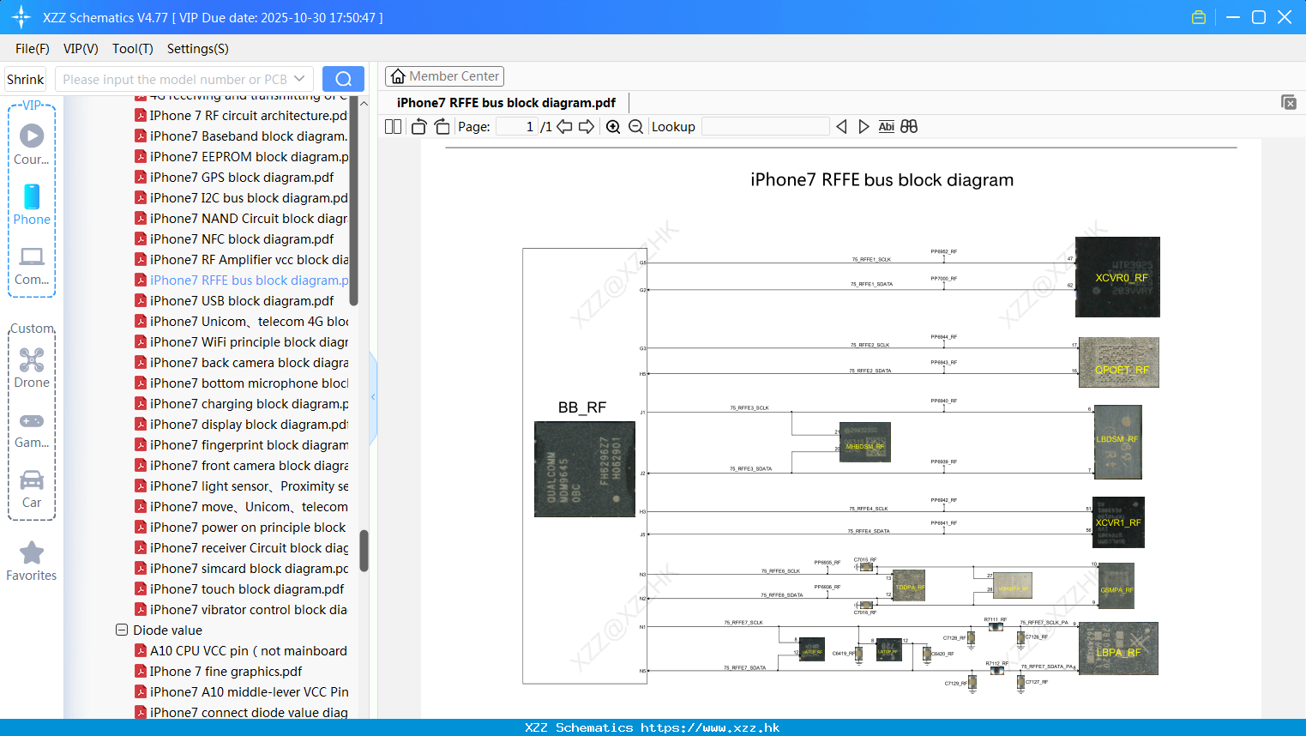Click the page number input field

[x=517, y=127]
